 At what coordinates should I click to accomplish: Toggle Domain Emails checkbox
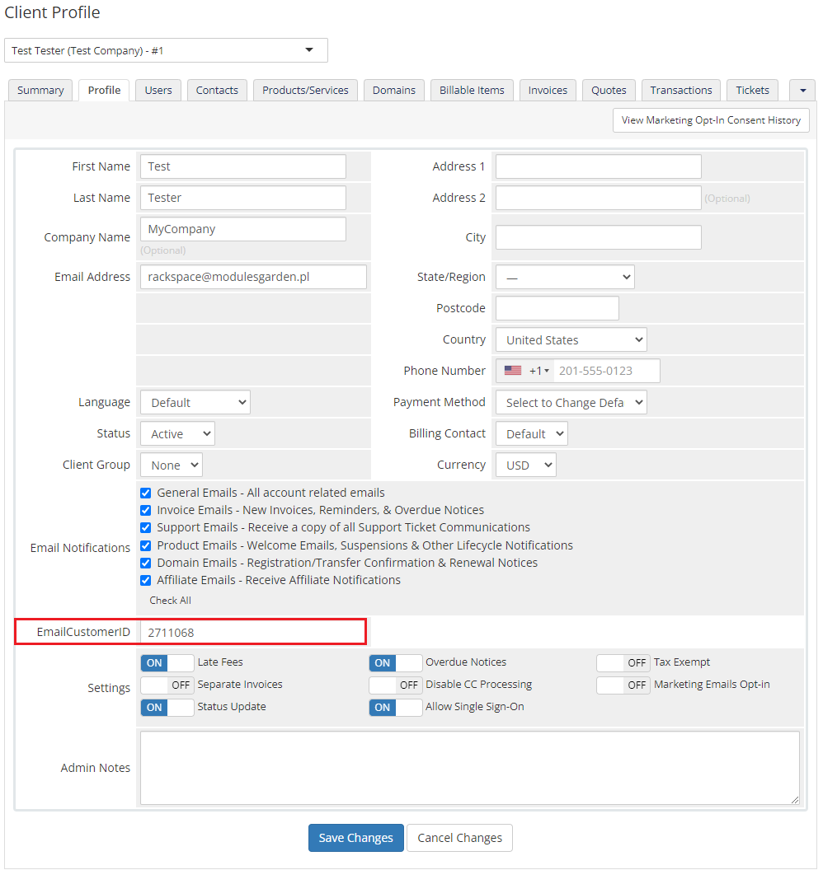tap(145, 563)
